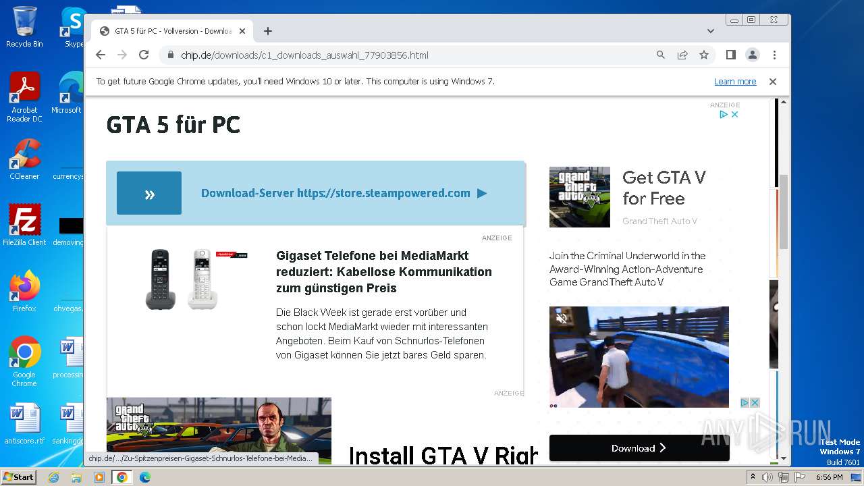This screenshot has width=864, height=486.
Task: Go forward one page in Chrome
Action: tap(122, 55)
